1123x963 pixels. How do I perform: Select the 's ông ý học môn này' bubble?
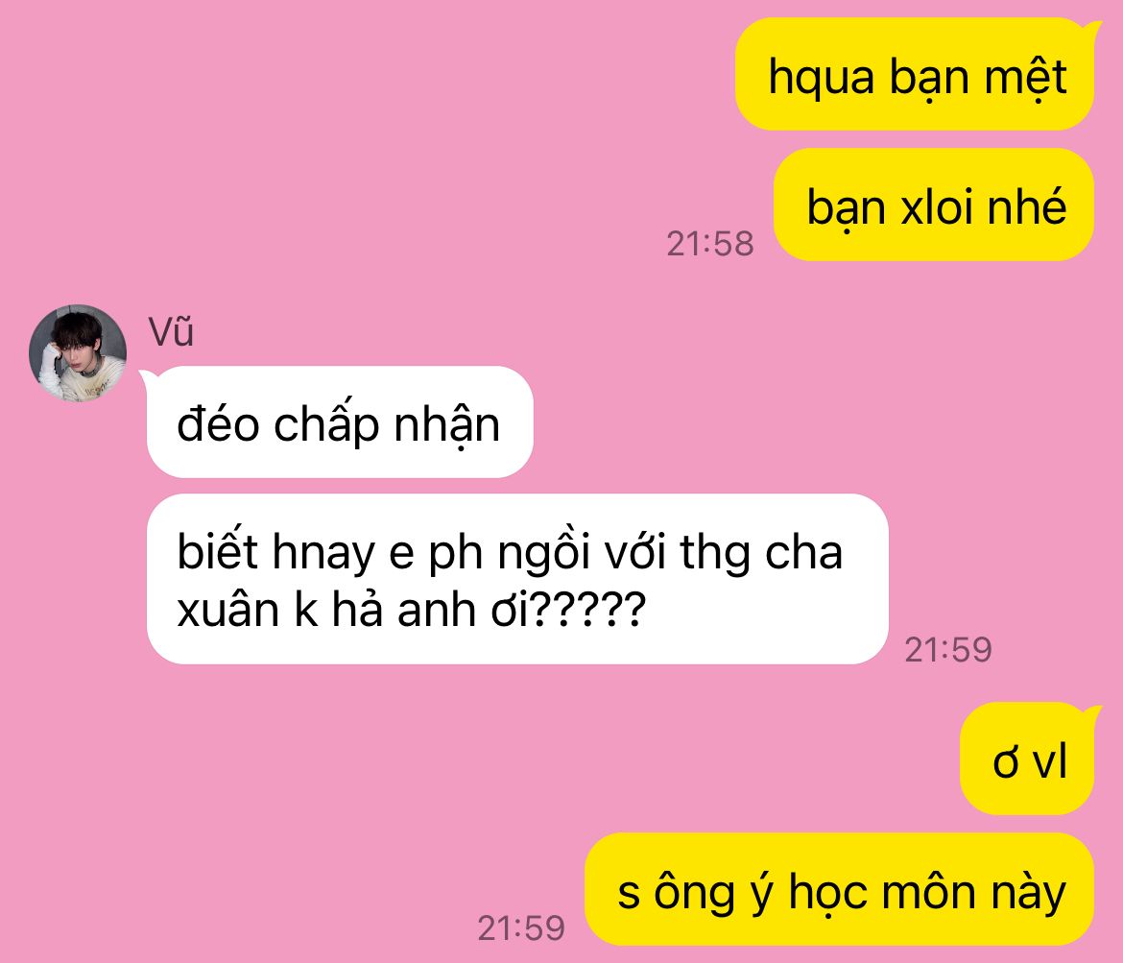tap(840, 890)
